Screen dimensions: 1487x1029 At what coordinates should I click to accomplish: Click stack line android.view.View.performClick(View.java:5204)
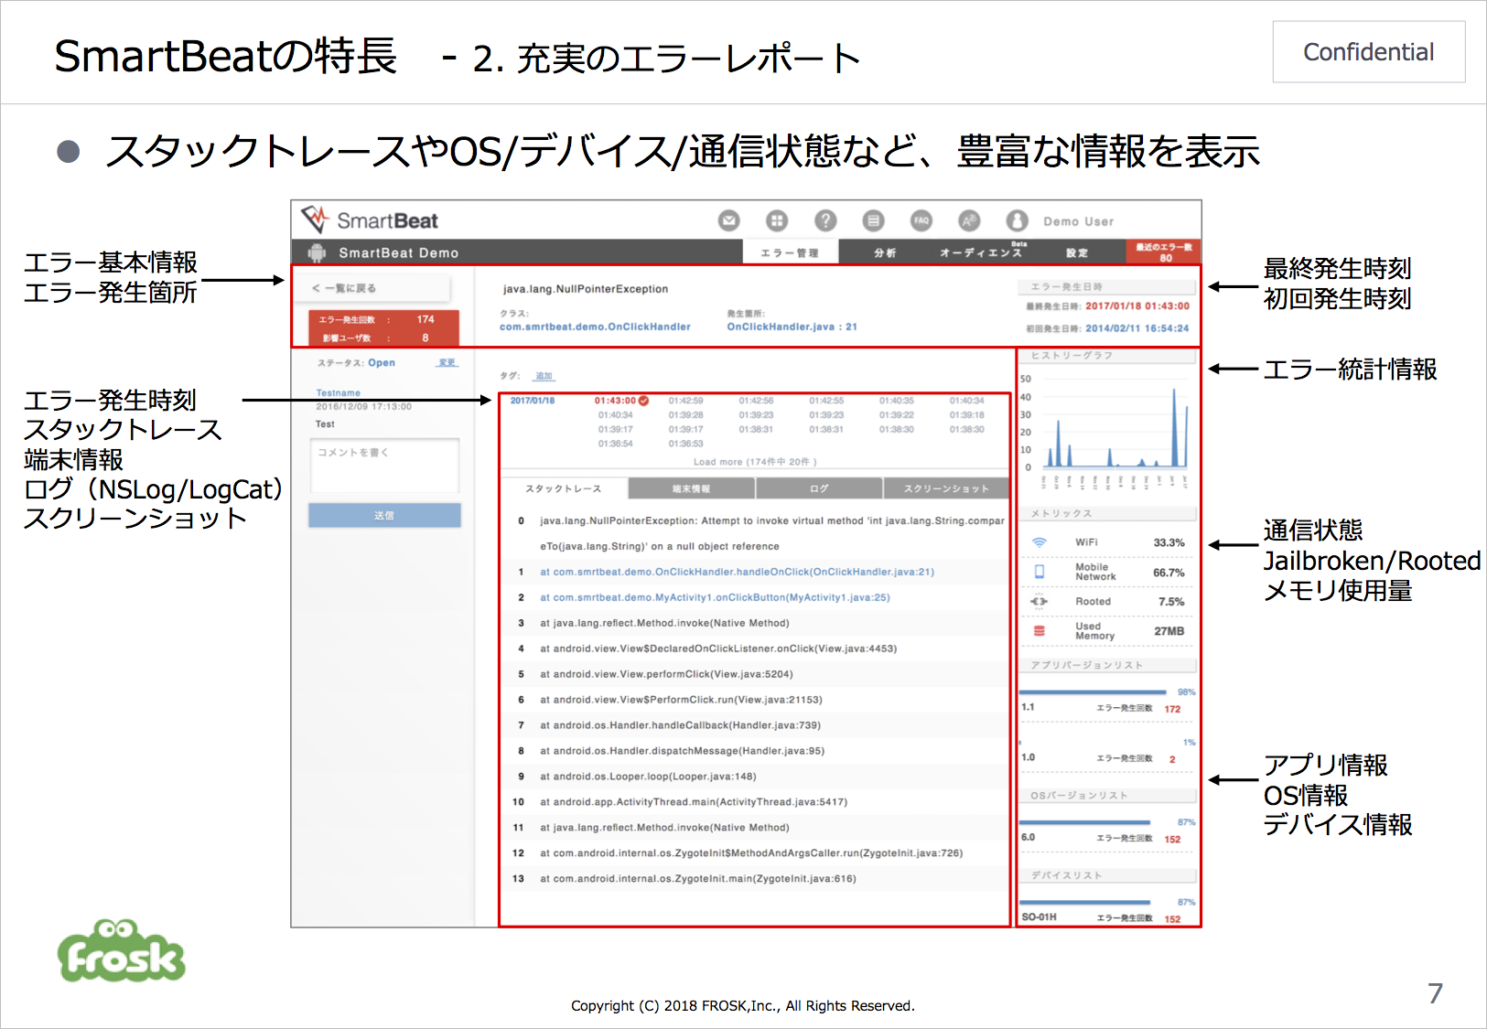coord(666,674)
